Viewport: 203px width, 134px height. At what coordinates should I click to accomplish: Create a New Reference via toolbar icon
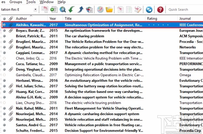coord(54,10)
